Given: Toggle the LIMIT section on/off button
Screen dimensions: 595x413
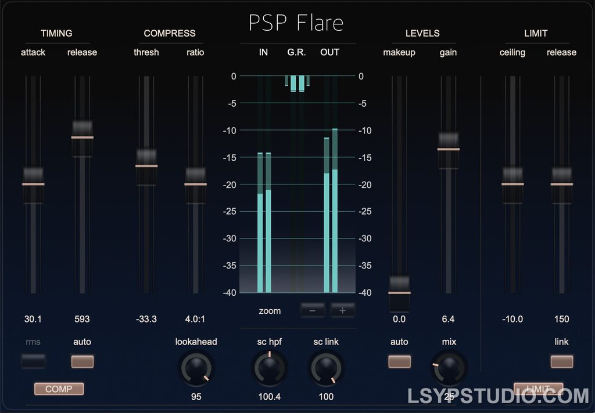Looking at the screenshot, I should coord(538,389).
